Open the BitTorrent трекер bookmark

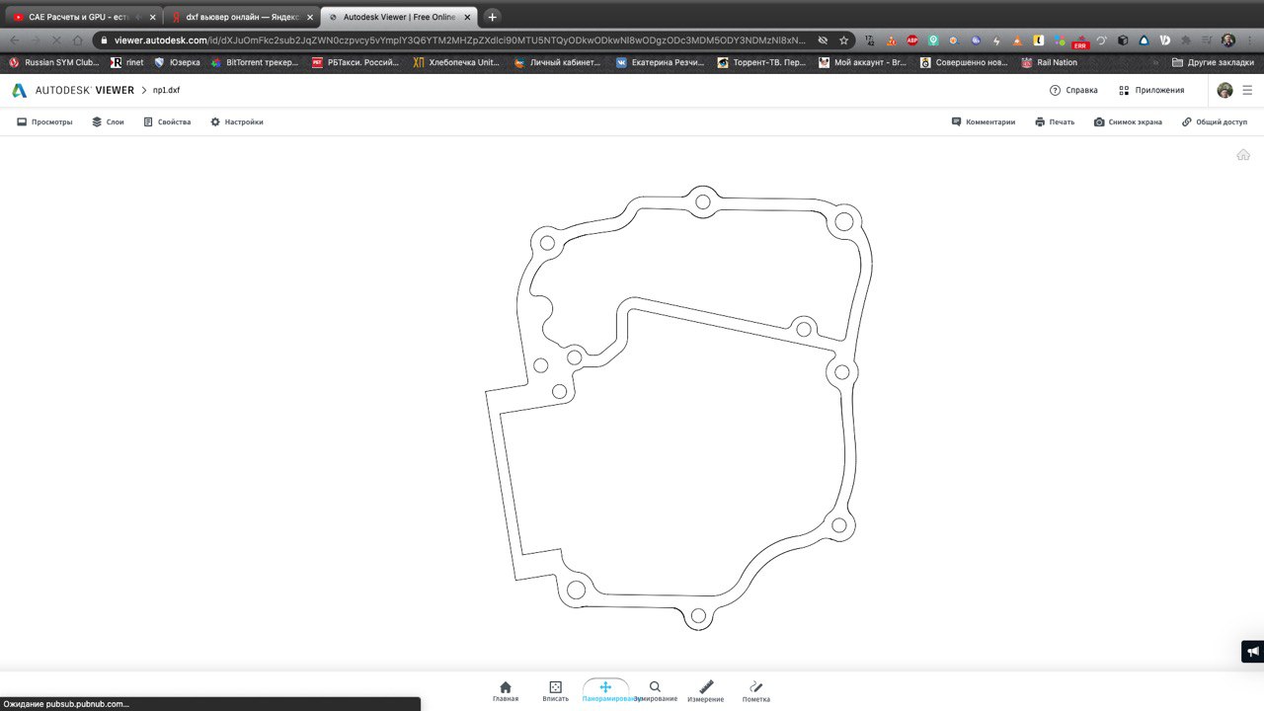point(255,62)
